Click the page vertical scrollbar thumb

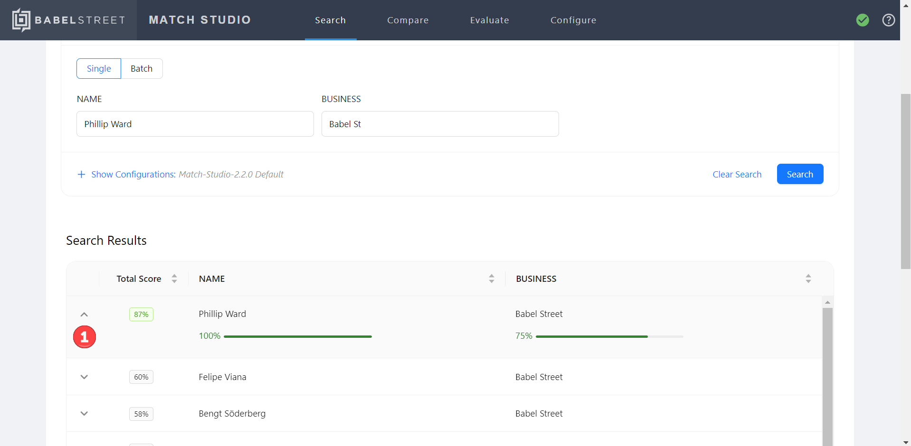tap(906, 182)
